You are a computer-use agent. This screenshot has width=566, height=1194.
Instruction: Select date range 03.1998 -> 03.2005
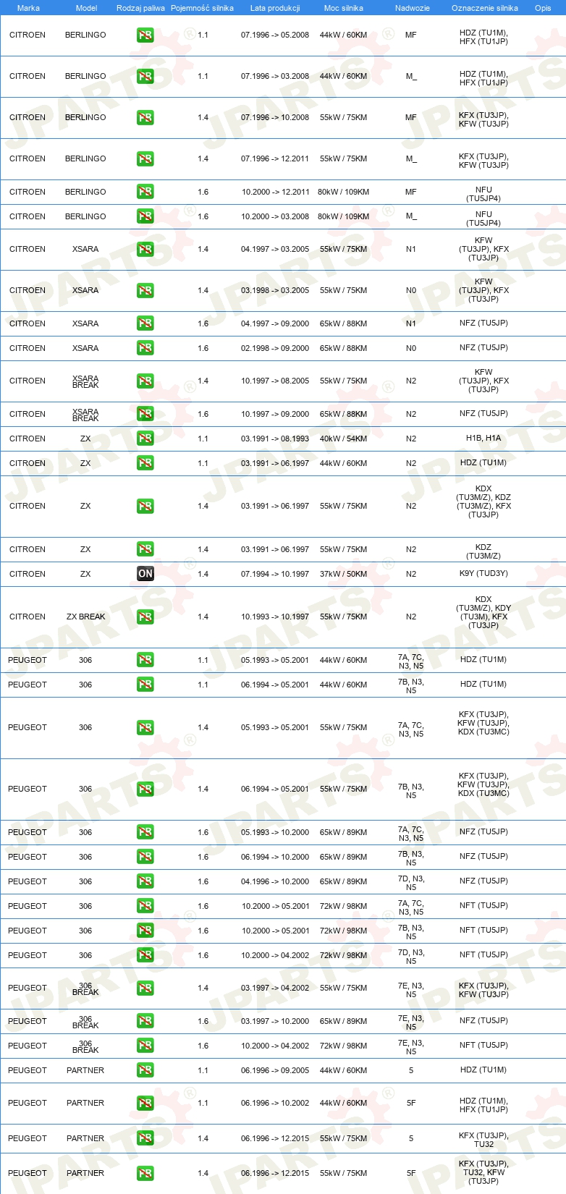click(275, 290)
